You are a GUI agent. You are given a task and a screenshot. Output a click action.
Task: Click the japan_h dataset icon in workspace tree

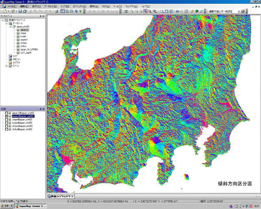(18, 30)
